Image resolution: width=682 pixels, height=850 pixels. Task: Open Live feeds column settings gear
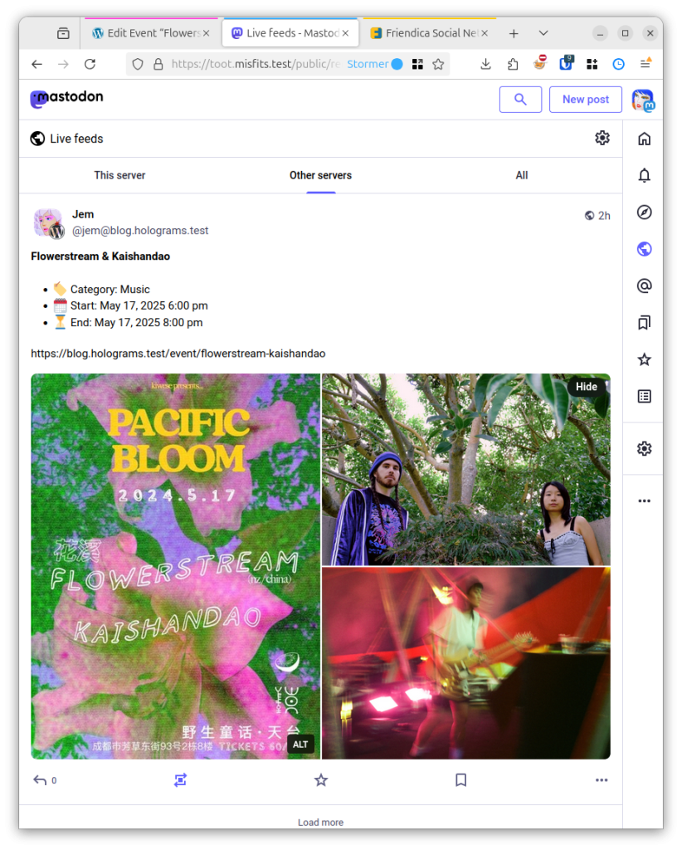[x=602, y=138]
